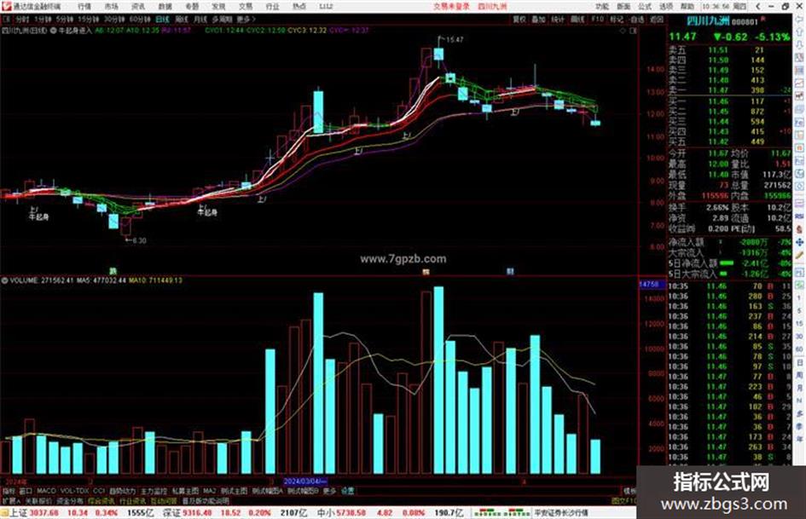The image size is (806, 519).
Task: Click the F10 company info button
Action: coord(597,20)
